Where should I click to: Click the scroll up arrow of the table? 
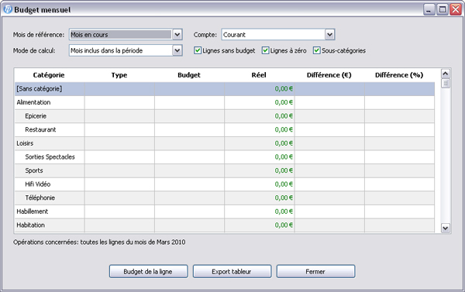point(446,74)
